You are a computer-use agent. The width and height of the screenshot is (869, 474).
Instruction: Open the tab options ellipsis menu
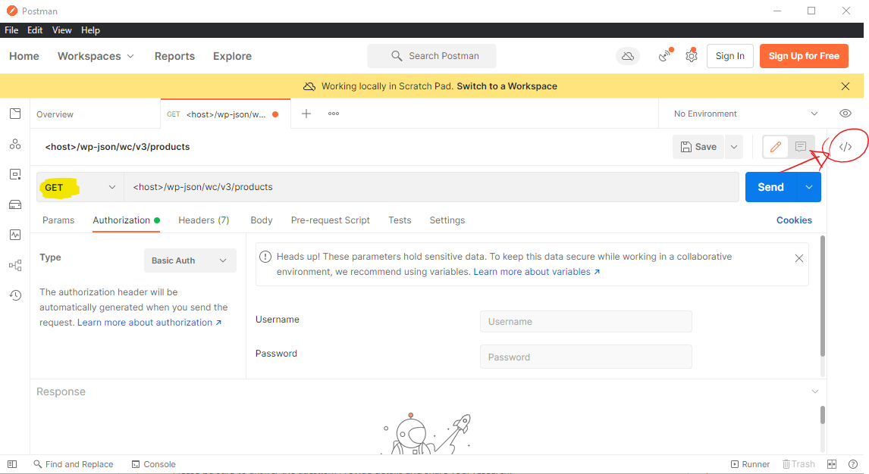(333, 114)
